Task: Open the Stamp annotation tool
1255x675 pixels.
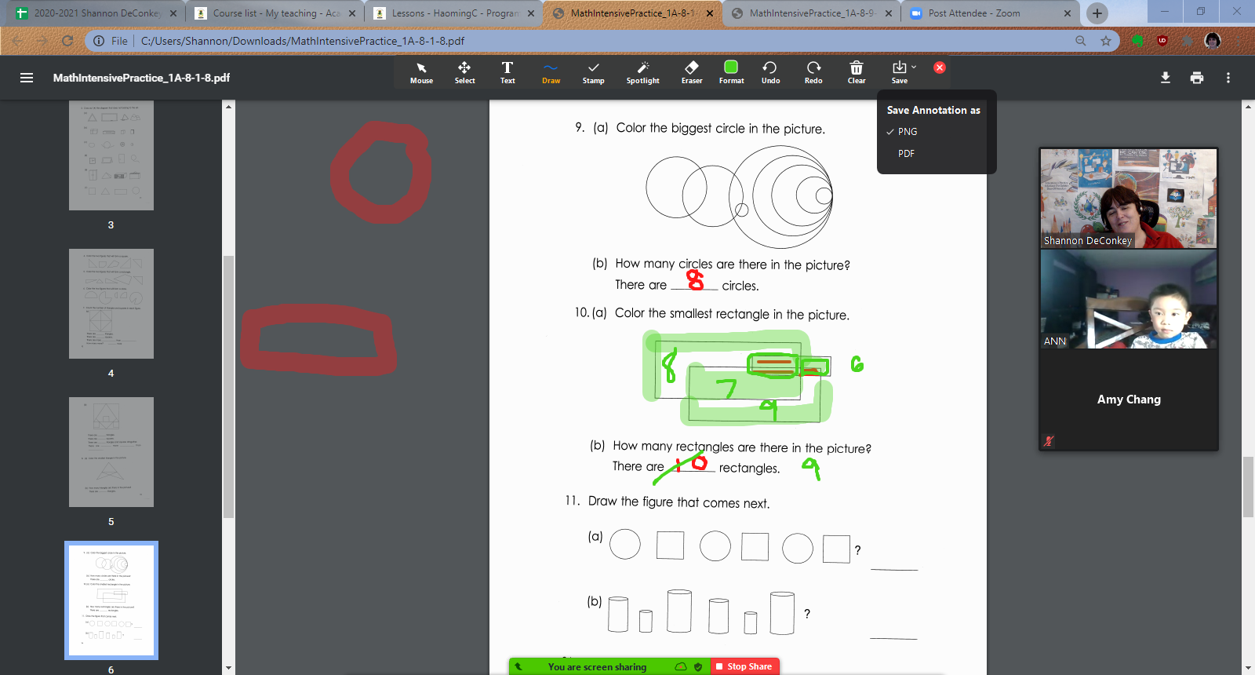Action: click(593, 73)
